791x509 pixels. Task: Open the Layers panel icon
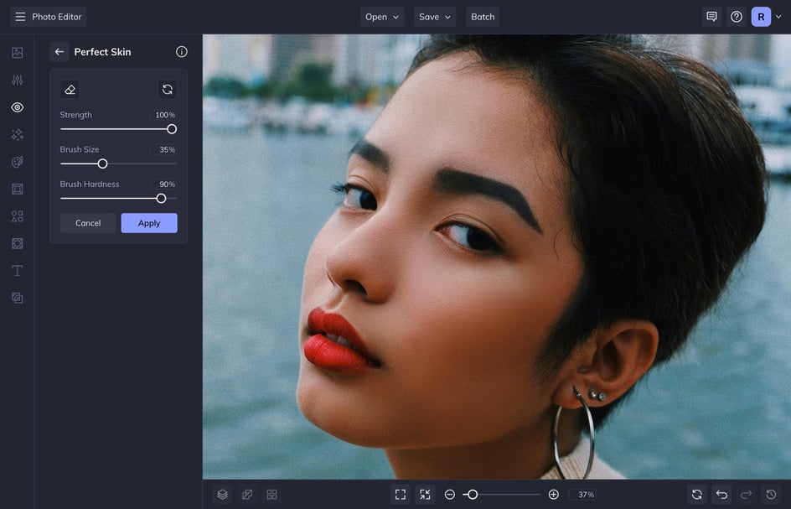coord(223,495)
